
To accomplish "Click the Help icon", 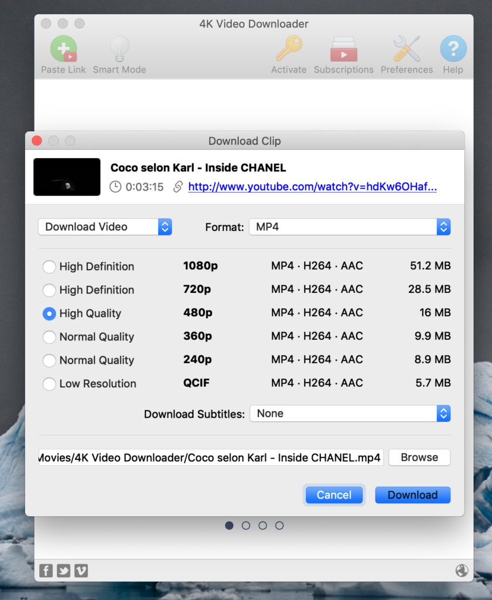I will pos(453,49).
